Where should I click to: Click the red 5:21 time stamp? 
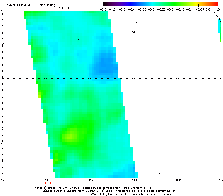48,183
